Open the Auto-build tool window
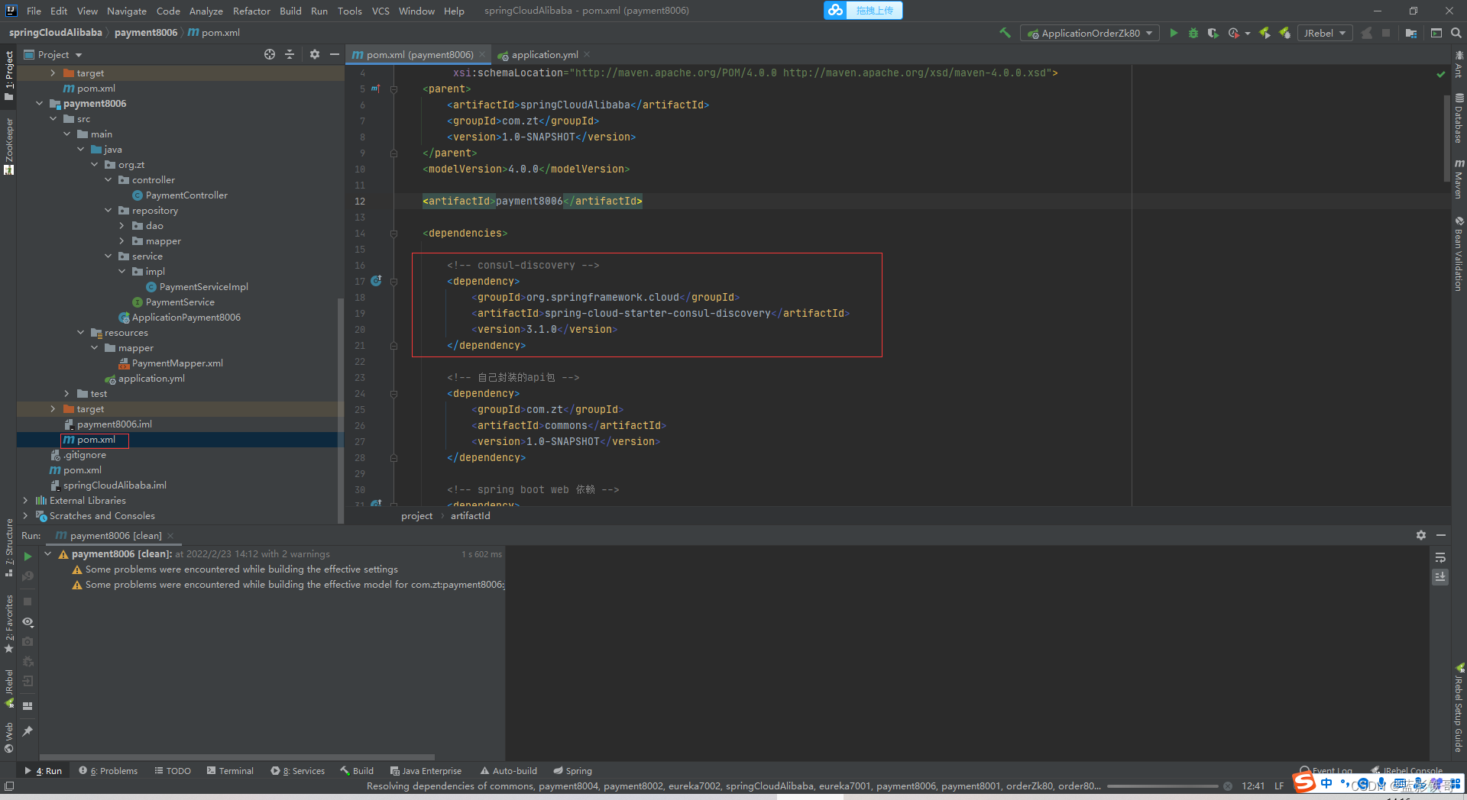1467x800 pixels. click(x=509, y=770)
